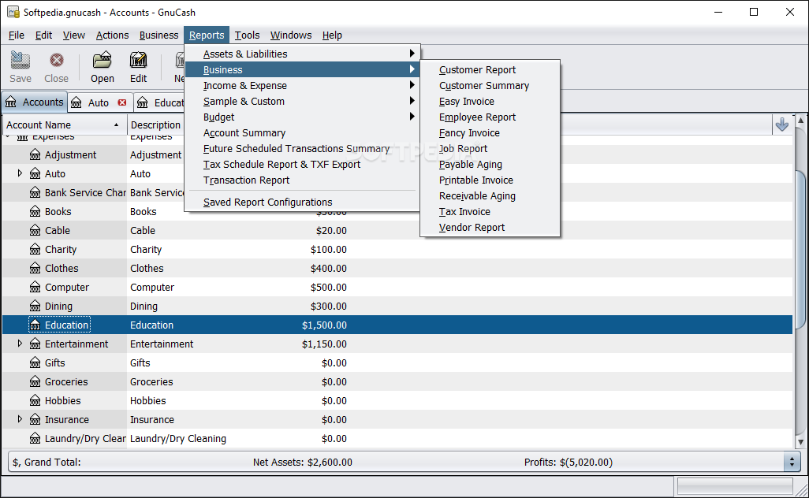Screen dimensions: 809x498
Task: Choose Easy Invoice report
Action: (490, 102)
